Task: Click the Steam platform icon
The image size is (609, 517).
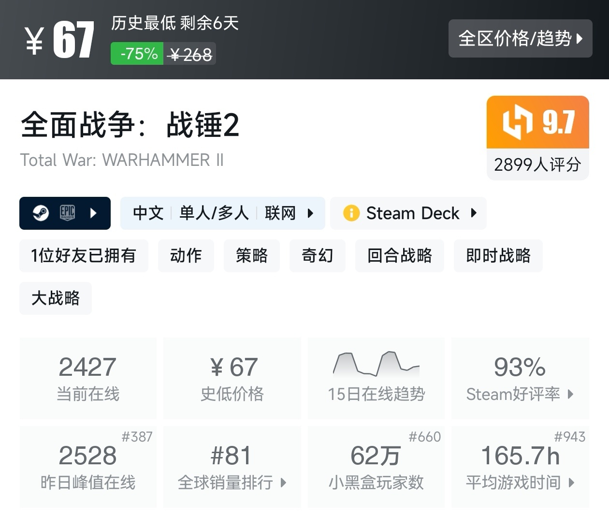Action: (x=41, y=213)
